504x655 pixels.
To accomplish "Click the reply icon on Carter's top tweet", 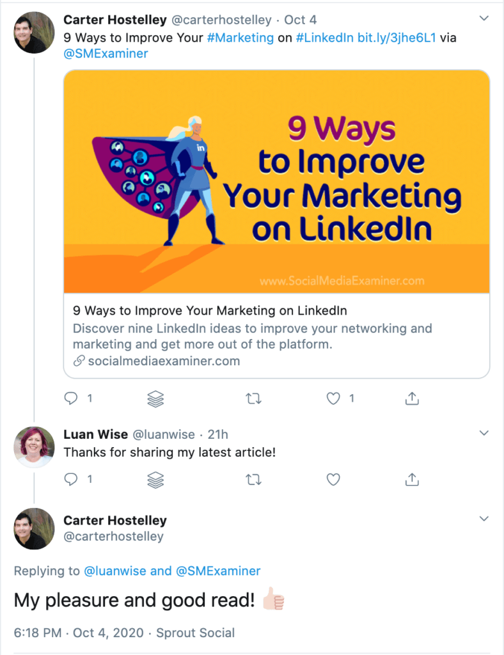I will click(x=70, y=398).
